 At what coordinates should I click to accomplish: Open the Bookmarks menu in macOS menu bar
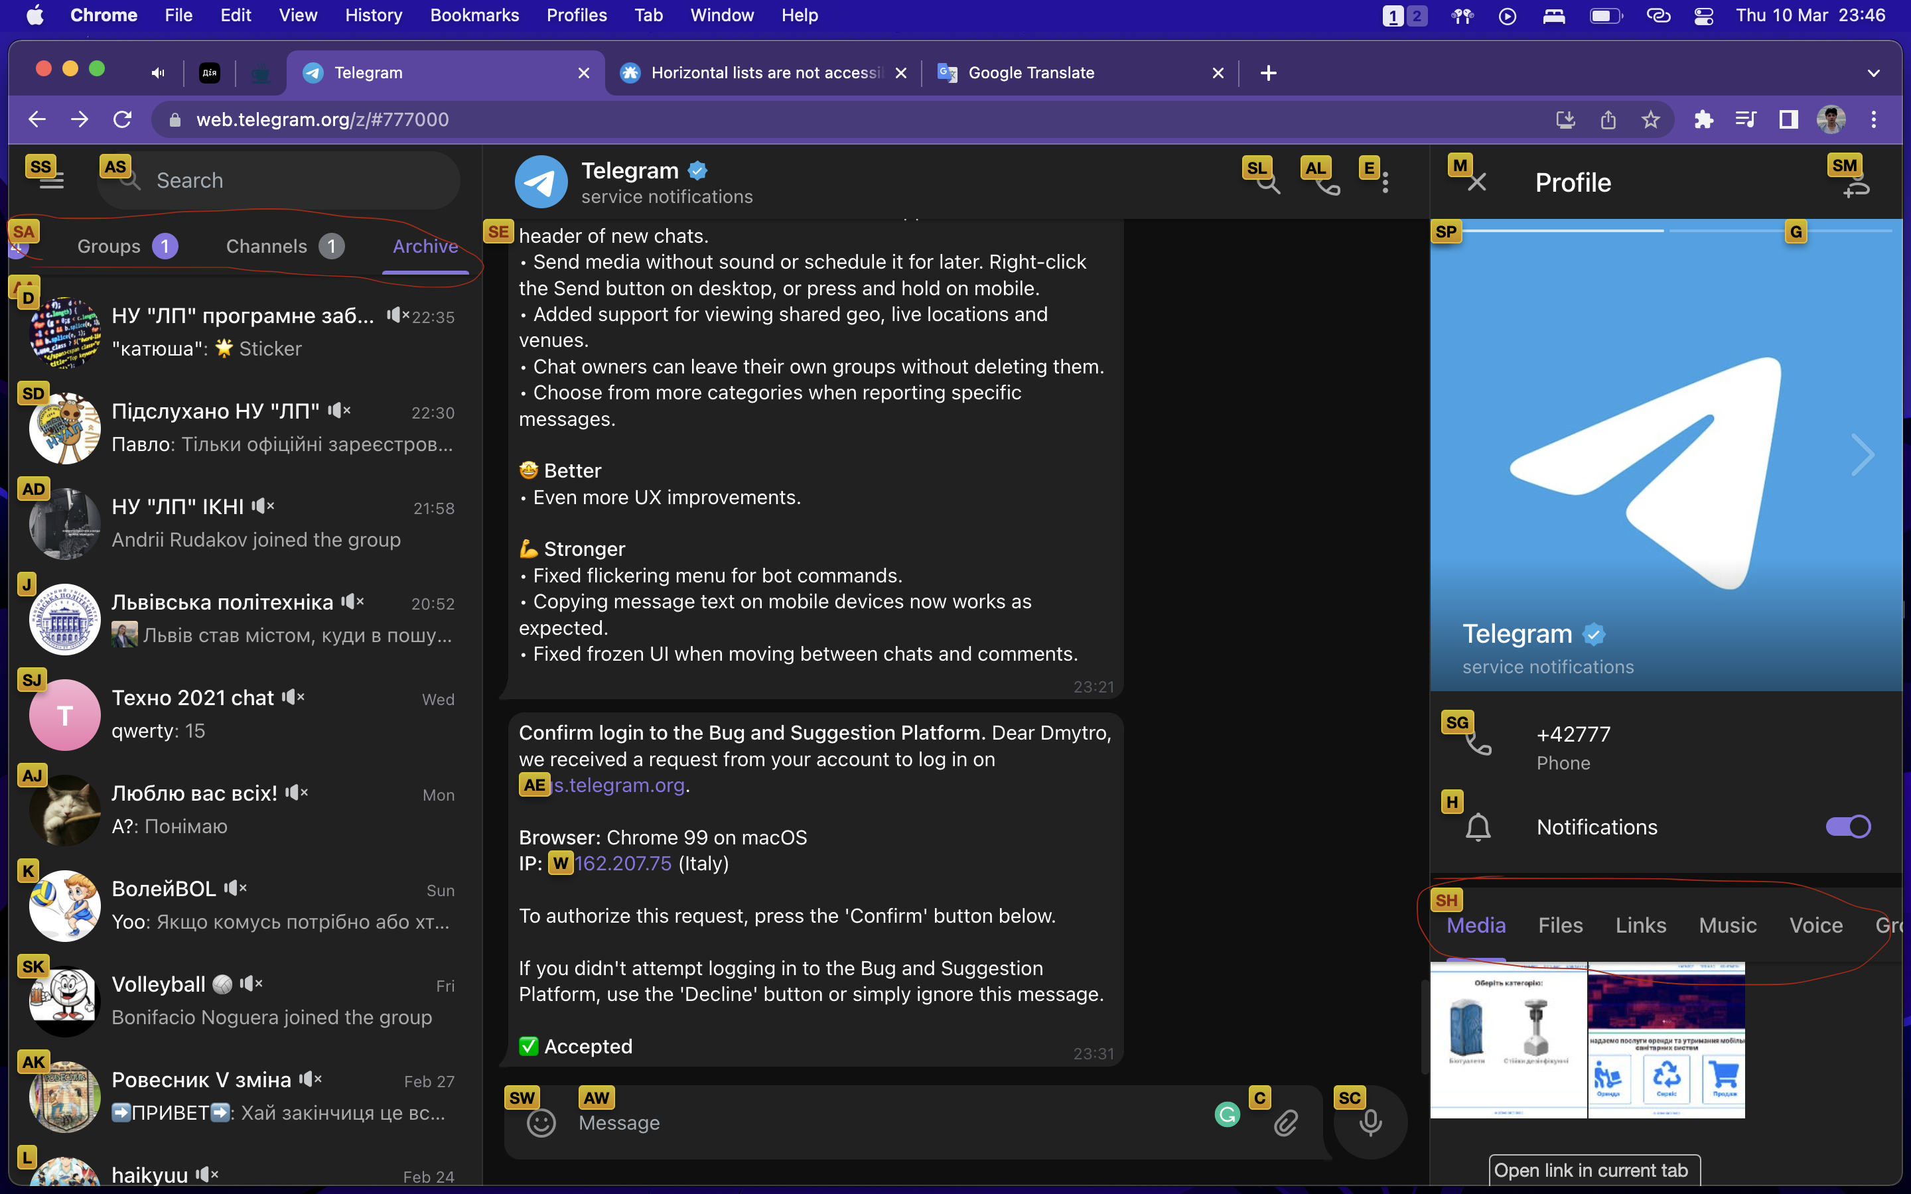tap(474, 15)
